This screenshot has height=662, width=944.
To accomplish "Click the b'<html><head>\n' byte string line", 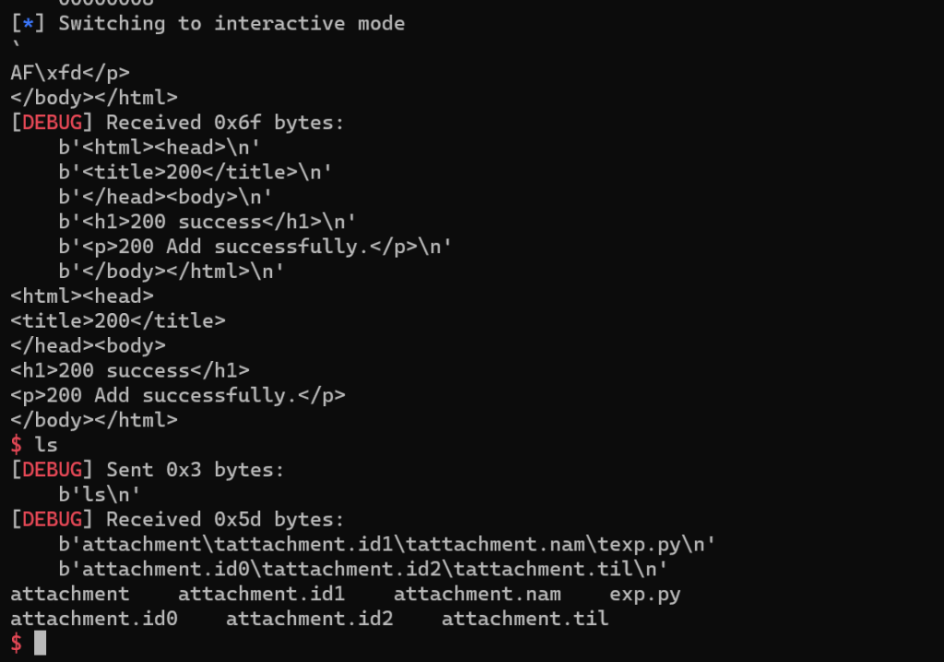I will (x=159, y=147).
